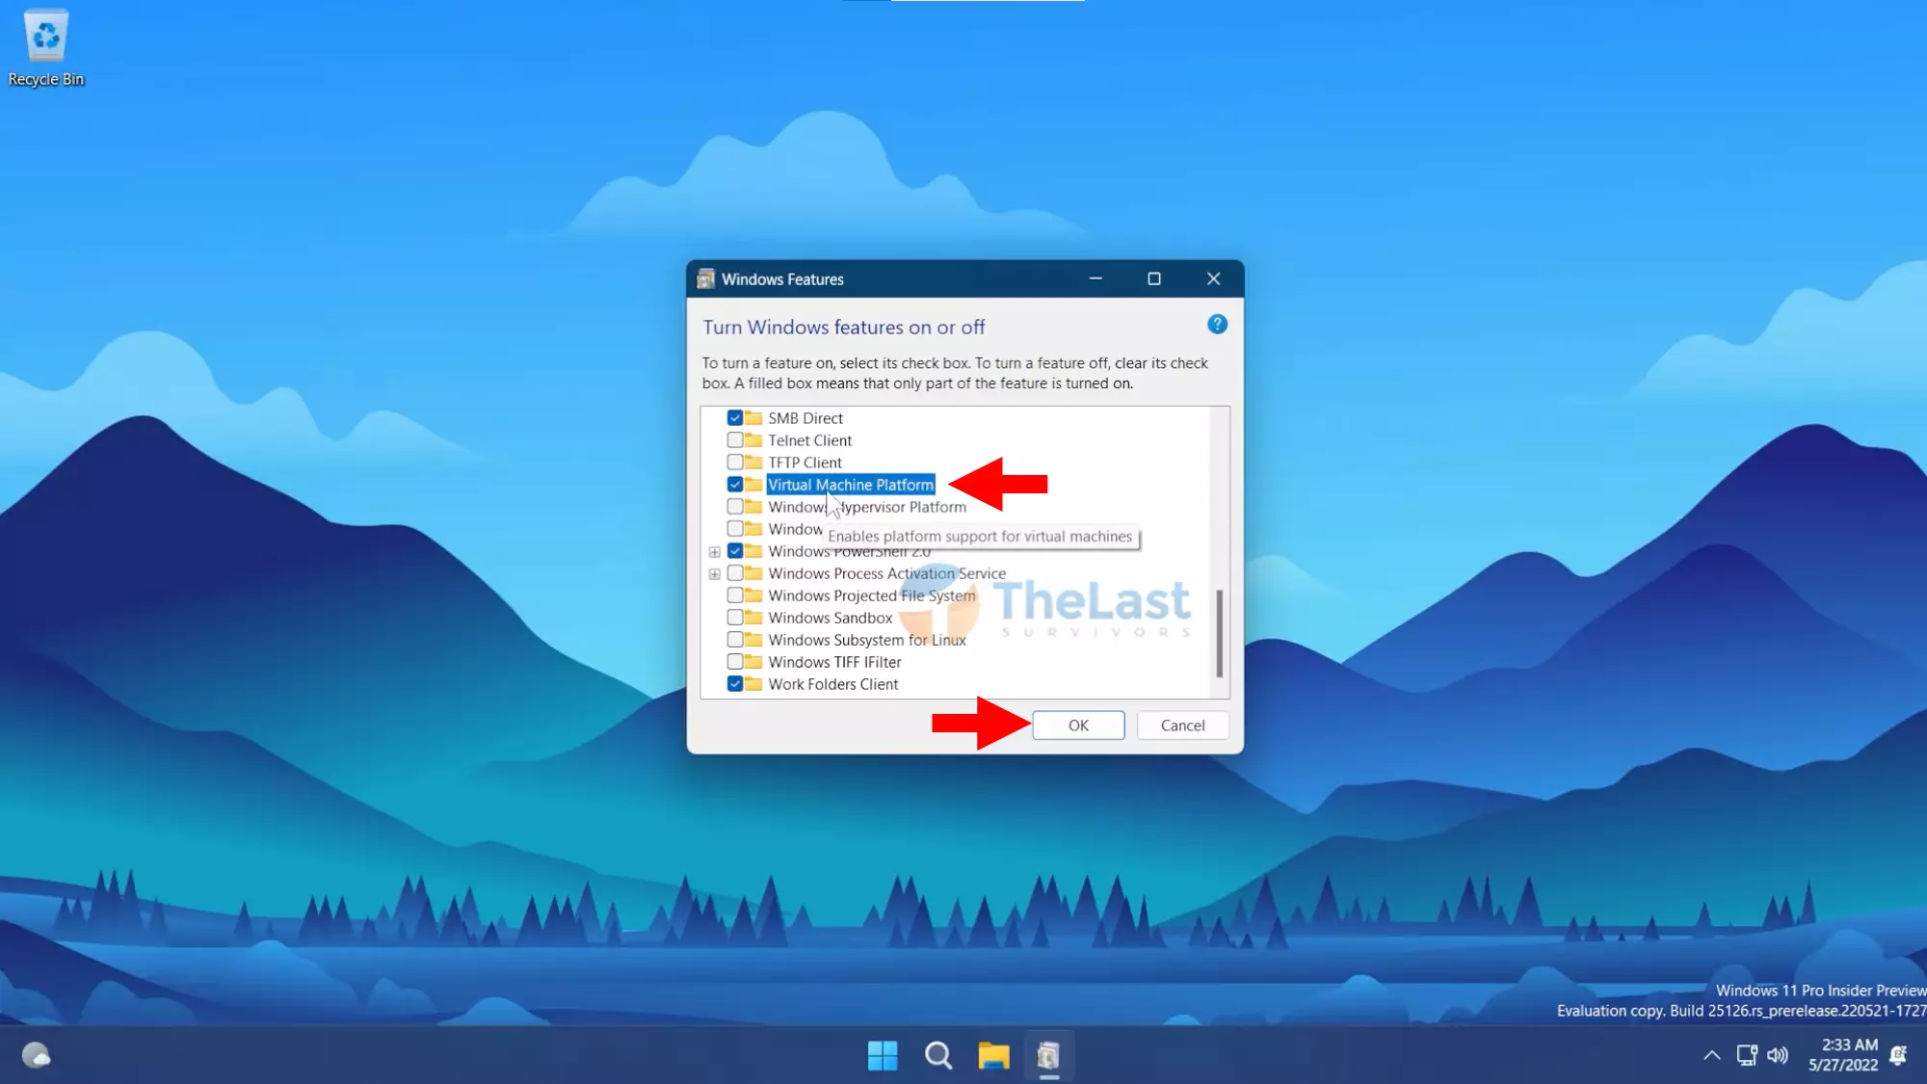Click the Windows Sandbox folder icon

point(753,618)
